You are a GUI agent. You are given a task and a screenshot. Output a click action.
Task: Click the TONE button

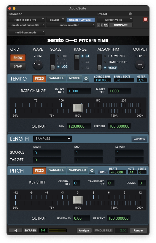pyautogui.click(x=103, y=172)
